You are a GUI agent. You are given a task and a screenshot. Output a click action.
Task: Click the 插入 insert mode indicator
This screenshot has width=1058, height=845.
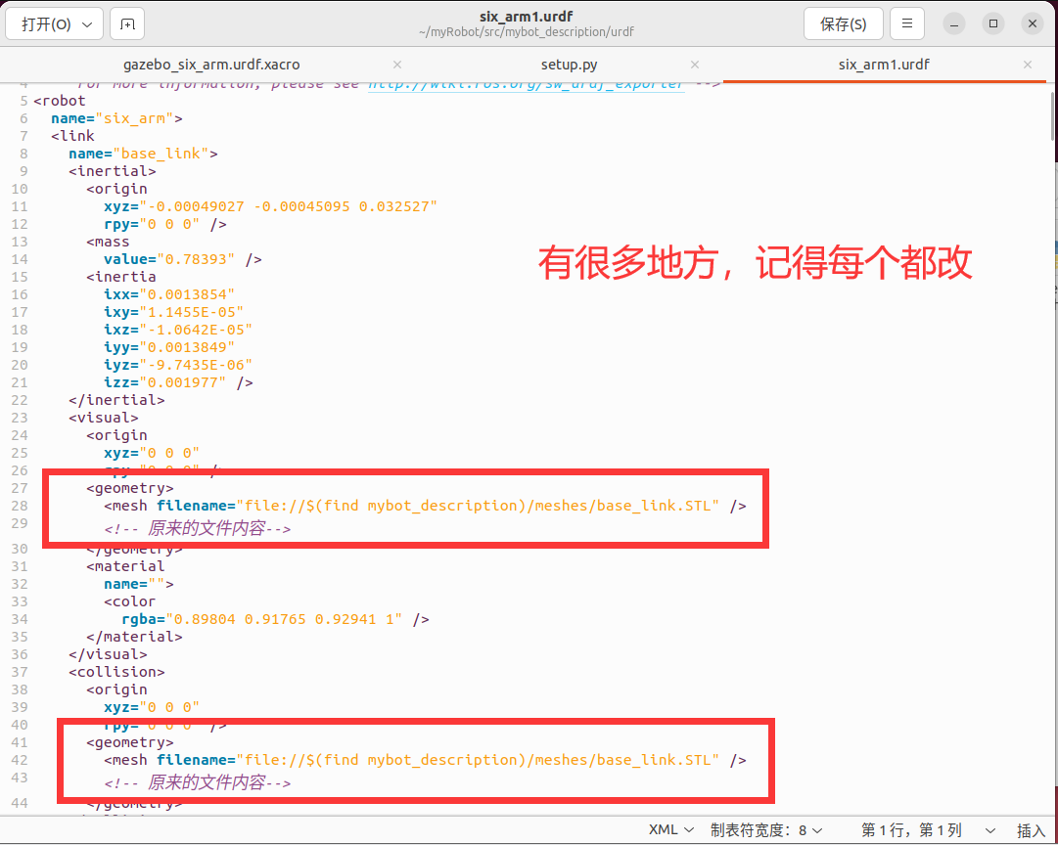click(1031, 830)
